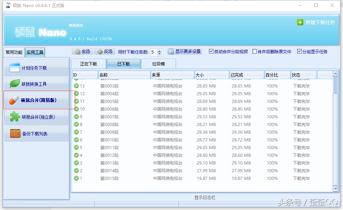Click the green check icon for task 4

pyautogui.click(x=76, y=155)
